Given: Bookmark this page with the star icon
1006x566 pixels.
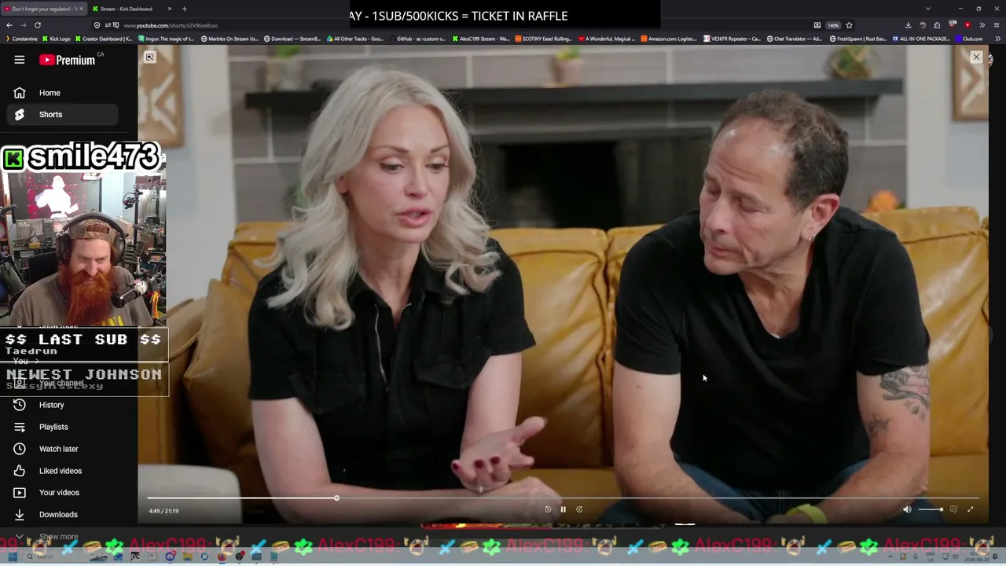Looking at the screenshot, I should 849,25.
